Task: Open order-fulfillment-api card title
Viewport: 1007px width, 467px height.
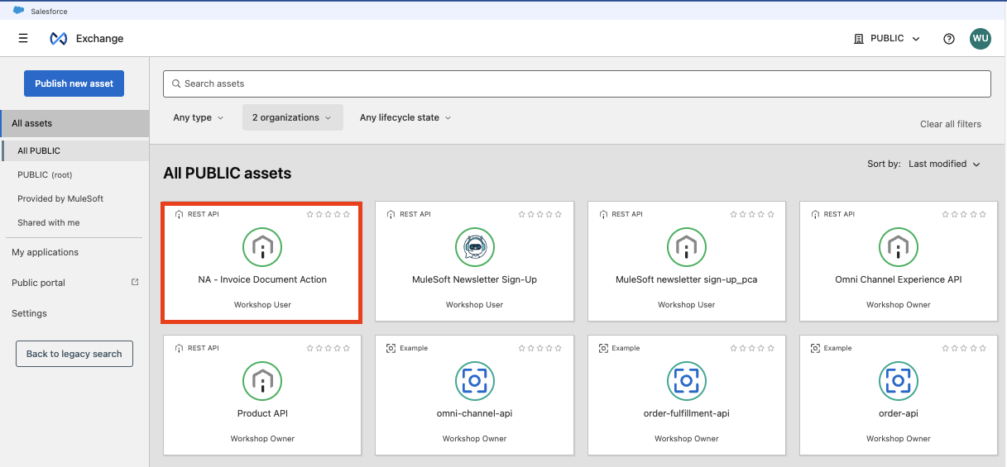Action: pos(687,413)
